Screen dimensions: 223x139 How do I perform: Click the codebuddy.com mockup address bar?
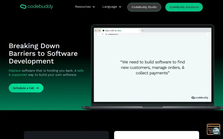pos(156,34)
